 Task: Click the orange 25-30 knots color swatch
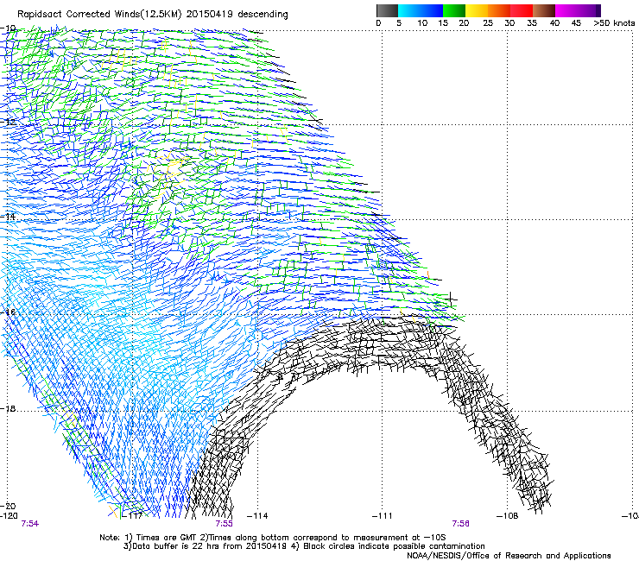499,10
